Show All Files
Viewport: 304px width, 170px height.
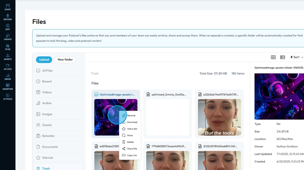tap(59, 71)
